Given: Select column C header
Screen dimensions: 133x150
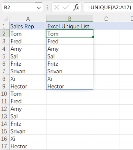Looking at the screenshot, I should [x=106, y=19].
